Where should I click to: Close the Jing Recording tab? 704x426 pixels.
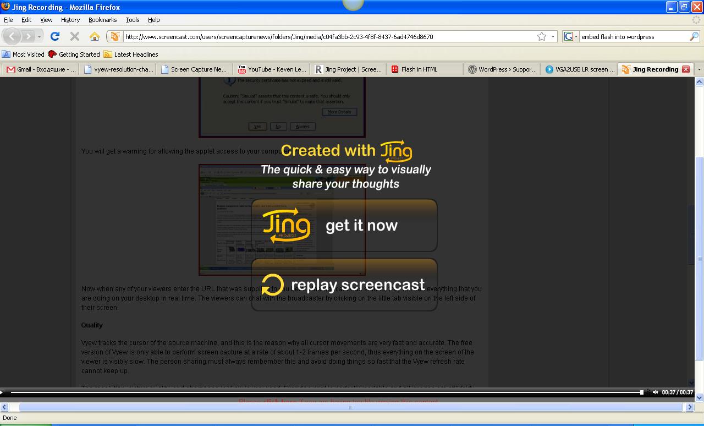[x=685, y=69]
